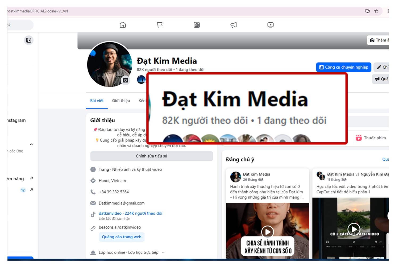This screenshot has width=399, height=266.
Task: Go to Facebook Home icon
Action: point(123,25)
